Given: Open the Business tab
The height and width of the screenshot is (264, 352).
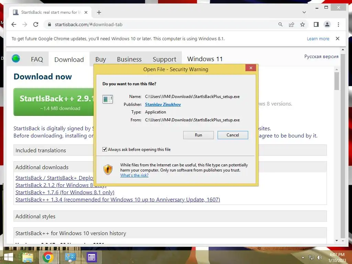Looking at the screenshot, I should coord(129,59).
